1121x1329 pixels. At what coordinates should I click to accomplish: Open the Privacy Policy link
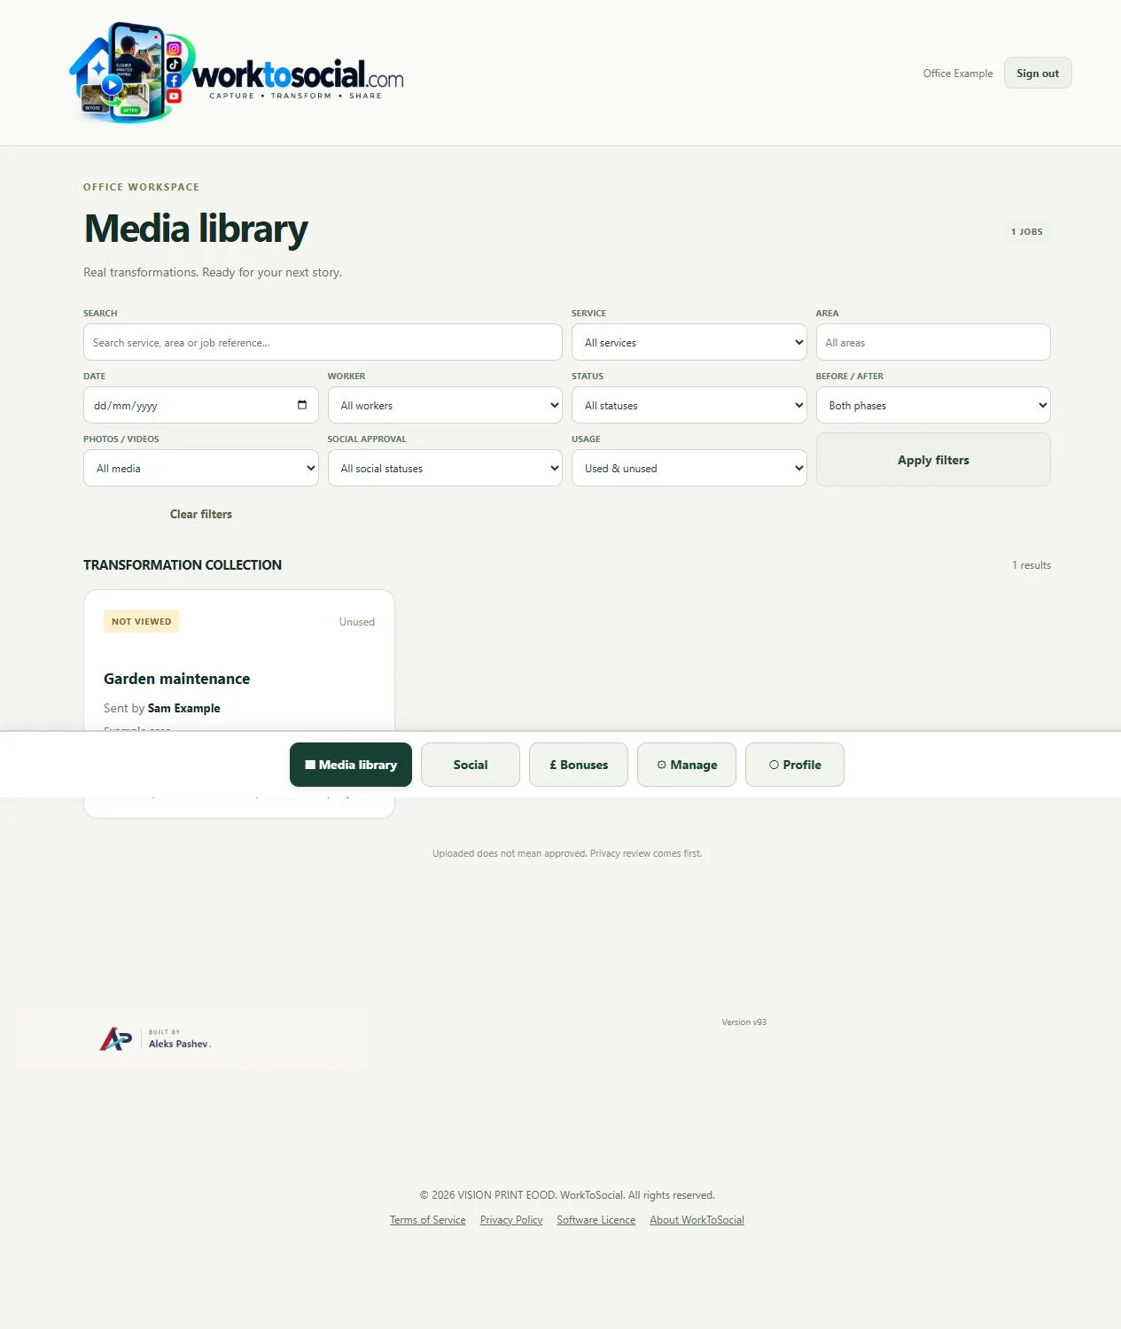coord(511,1220)
